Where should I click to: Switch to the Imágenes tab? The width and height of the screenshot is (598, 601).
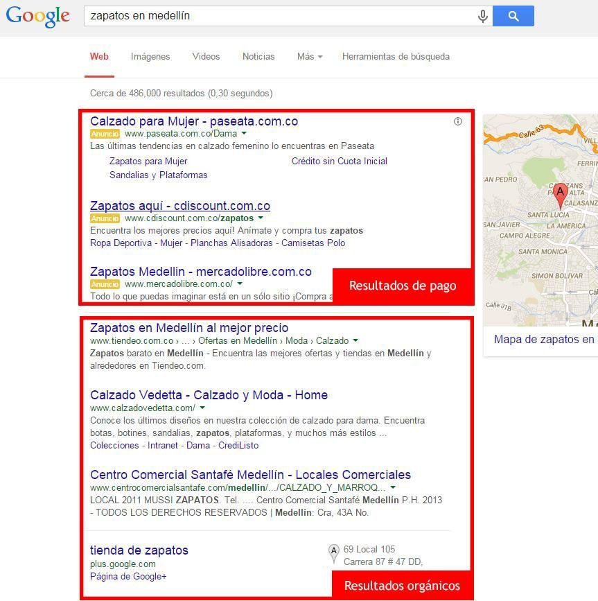coord(150,57)
